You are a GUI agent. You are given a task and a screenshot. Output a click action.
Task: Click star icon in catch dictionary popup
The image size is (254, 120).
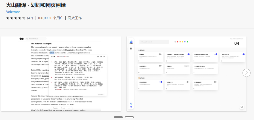(x=104, y=57)
